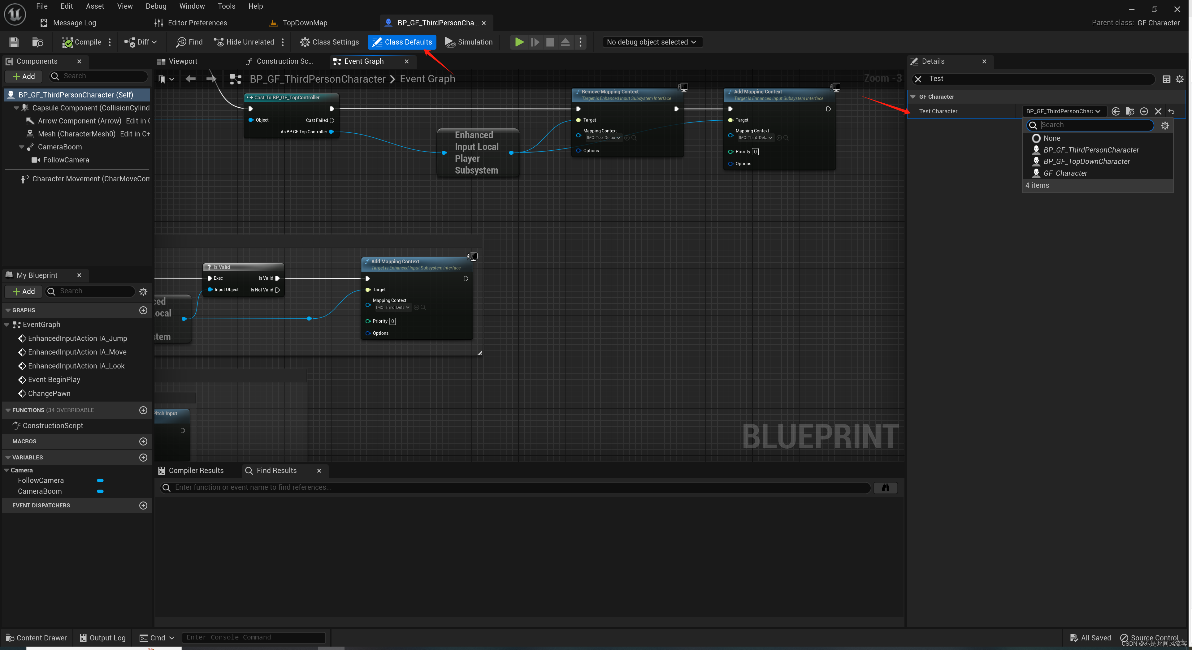Click Hide Unrelated nodes toolbar button
Viewport: 1192px width, 650px height.
point(244,42)
